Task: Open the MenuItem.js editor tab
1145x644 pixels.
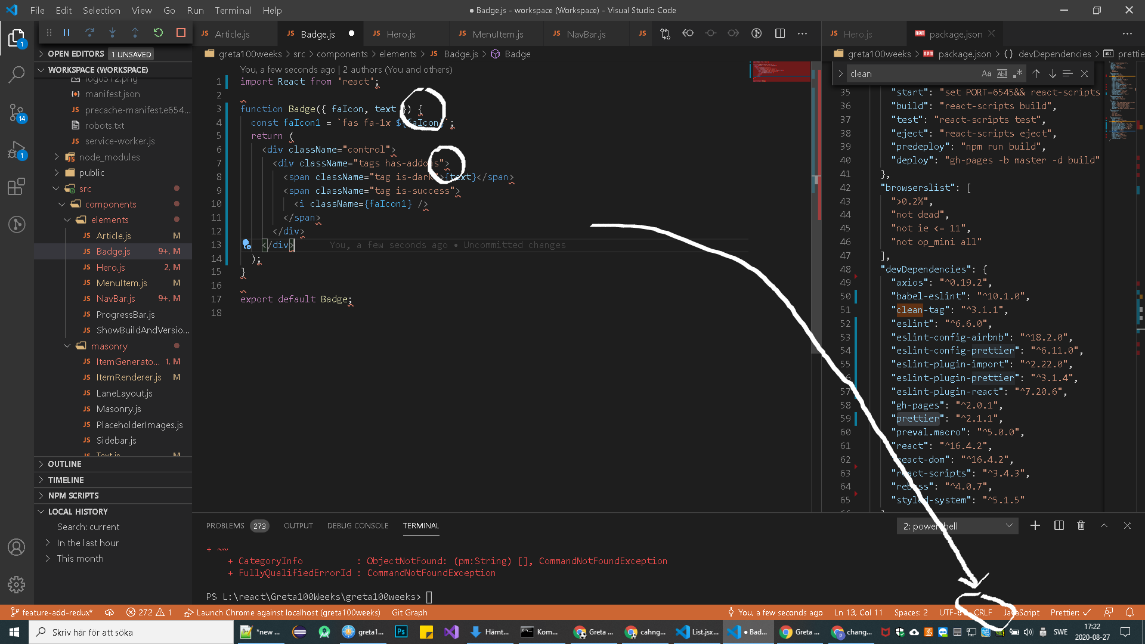Action: [497, 34]
